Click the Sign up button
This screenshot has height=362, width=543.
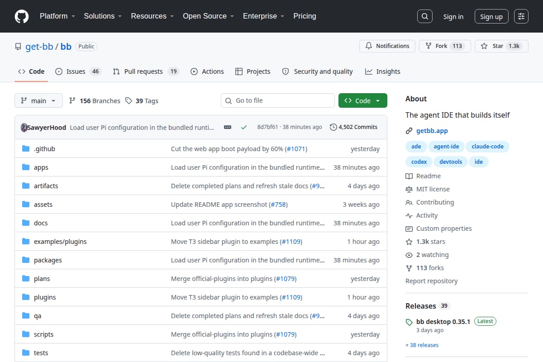click(491, 16)
